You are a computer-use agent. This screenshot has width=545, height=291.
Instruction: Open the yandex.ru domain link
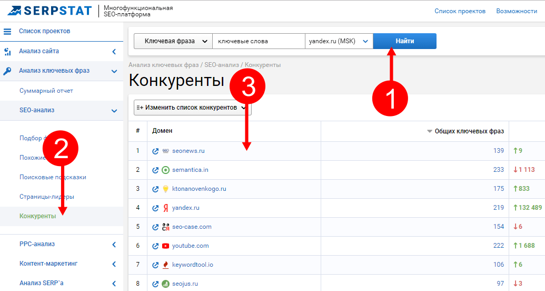pos(185,208)
